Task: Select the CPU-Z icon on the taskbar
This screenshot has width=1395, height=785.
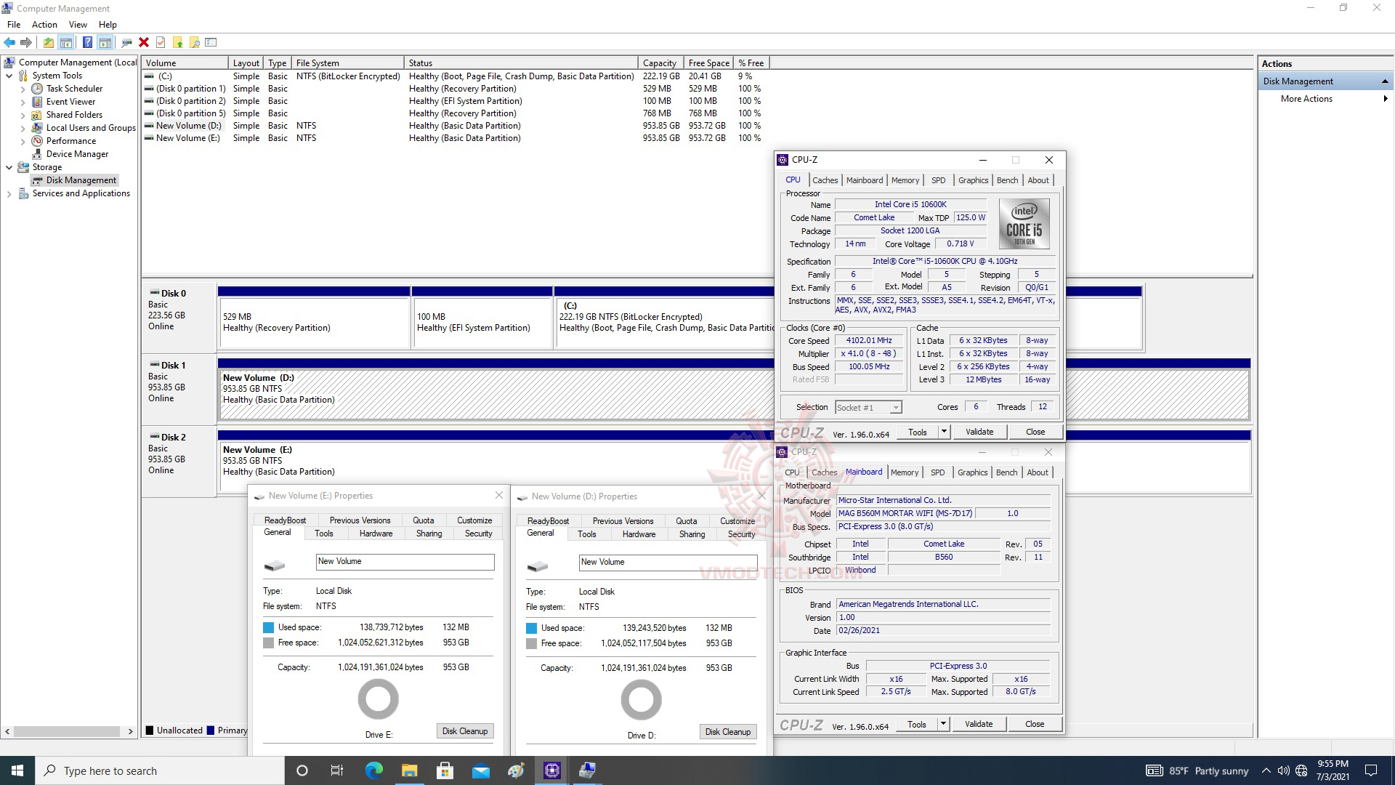Action: coord(551,770)
